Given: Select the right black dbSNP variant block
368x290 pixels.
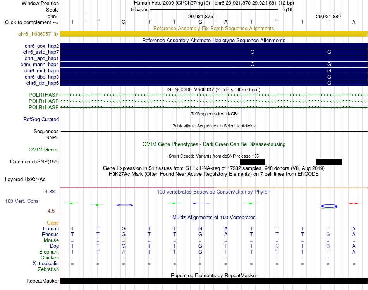Looking at the screenshot, I should pos(329,162).
